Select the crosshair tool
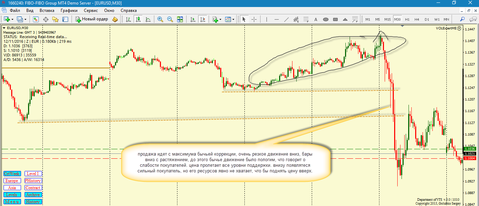This screenshot has height=206, width=479. 254,19
